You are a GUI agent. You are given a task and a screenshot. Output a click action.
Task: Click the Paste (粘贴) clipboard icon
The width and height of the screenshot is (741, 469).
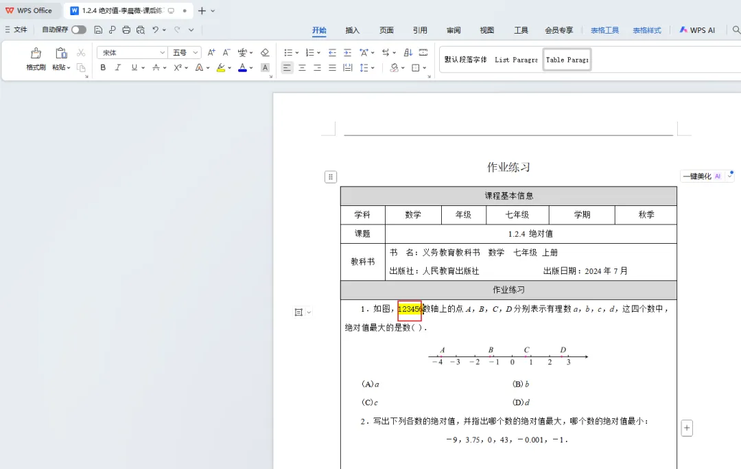point(61,53)
